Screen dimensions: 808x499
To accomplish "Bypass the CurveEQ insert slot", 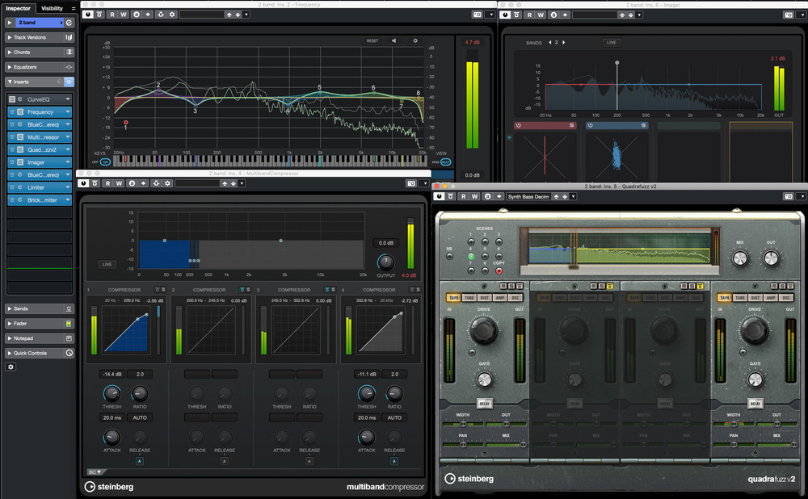I will tap(12, 99).
